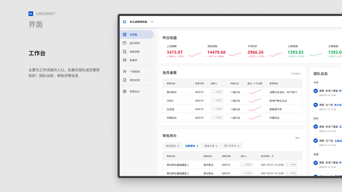Switch to 模型审批 tab
The image size is (342, 192).
coord(173,146)
